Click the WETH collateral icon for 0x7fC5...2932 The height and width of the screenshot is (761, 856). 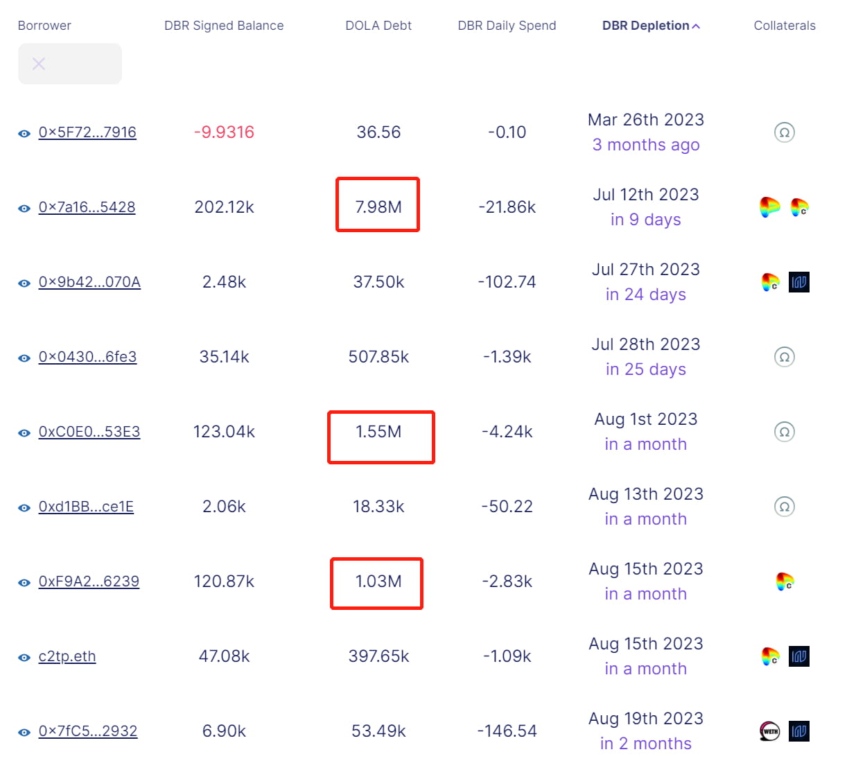tap(770, 731)
